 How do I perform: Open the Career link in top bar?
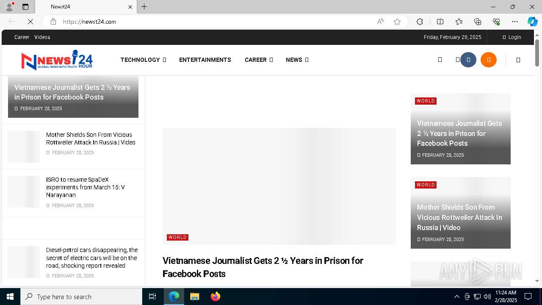[x=22, y=37]
